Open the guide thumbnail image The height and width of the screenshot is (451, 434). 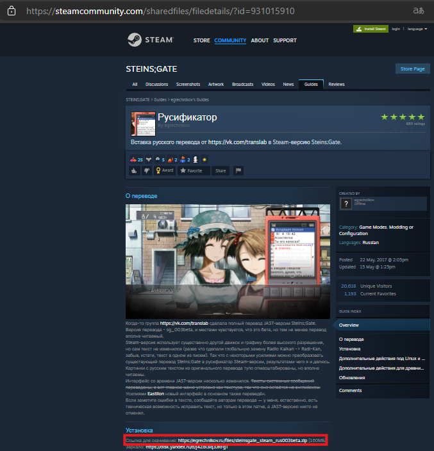143,124
